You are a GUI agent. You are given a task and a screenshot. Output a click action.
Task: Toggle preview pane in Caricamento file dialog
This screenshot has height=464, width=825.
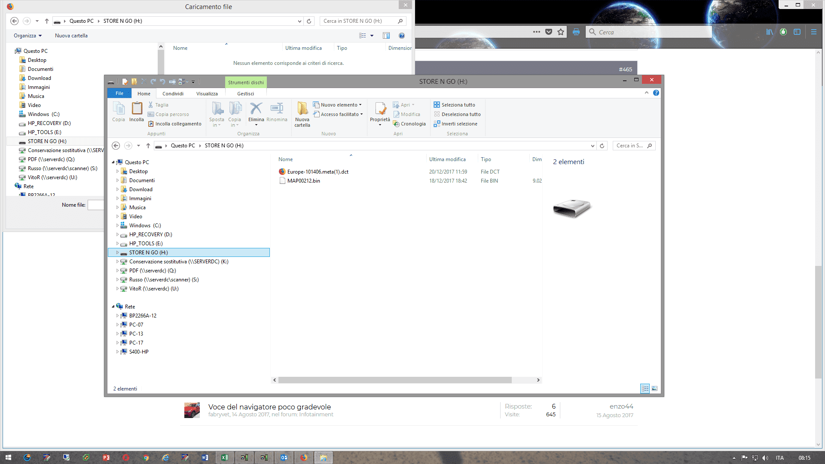[386, 36]
